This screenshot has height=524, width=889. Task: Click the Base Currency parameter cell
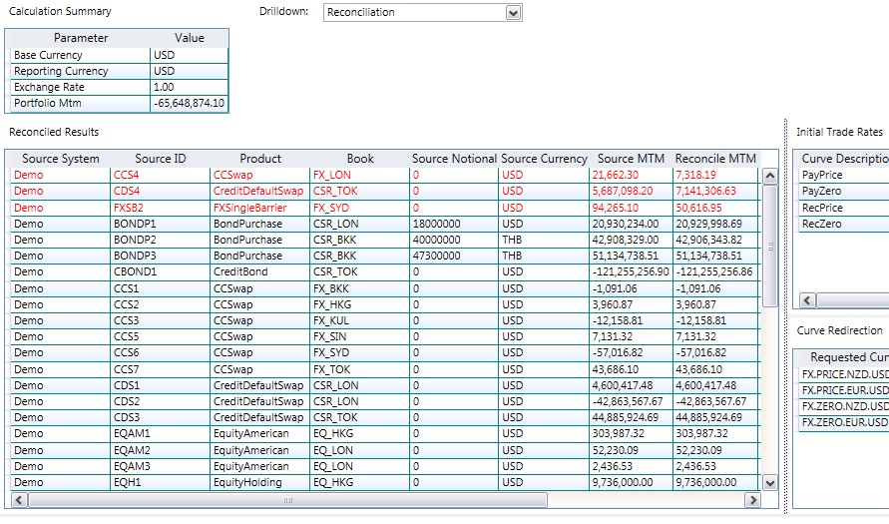(80, 55)
